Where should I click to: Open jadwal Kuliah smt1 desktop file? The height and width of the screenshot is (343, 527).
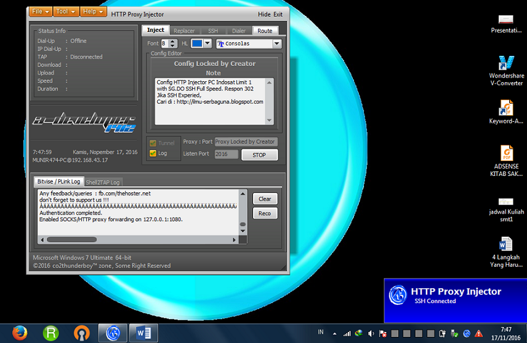click(x=506, y=210)
